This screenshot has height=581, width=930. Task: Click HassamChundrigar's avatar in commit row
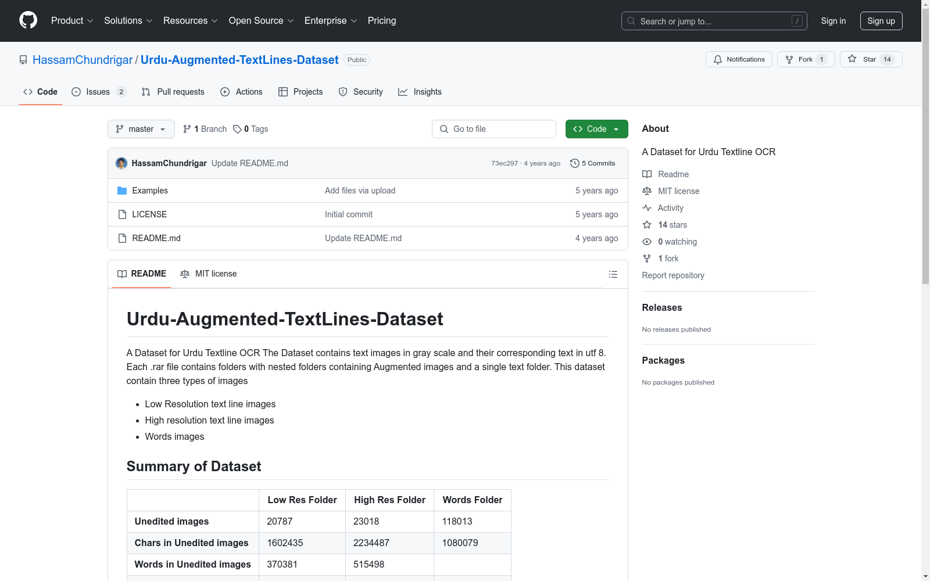121,163
